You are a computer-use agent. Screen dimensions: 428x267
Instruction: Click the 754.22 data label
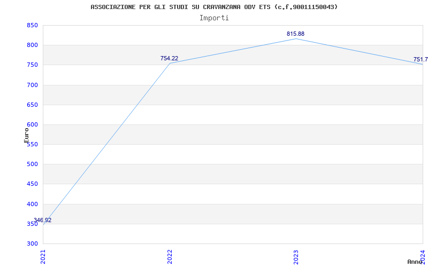[x=169, y=58]
